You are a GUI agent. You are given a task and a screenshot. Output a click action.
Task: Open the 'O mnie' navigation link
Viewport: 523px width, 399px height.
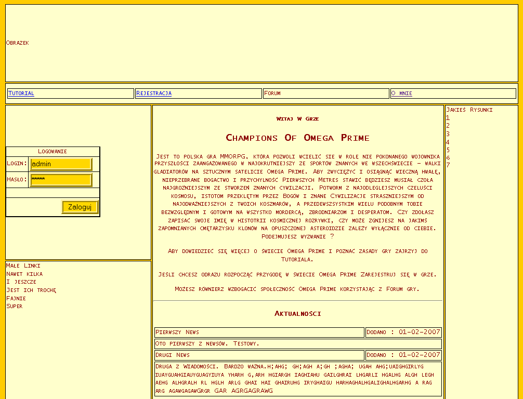402,94
